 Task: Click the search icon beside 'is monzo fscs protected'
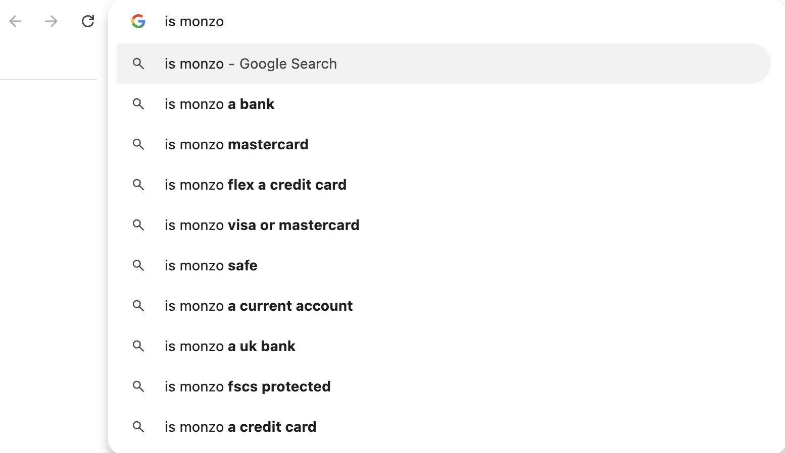pyautogui.click(x=138, y=387)
